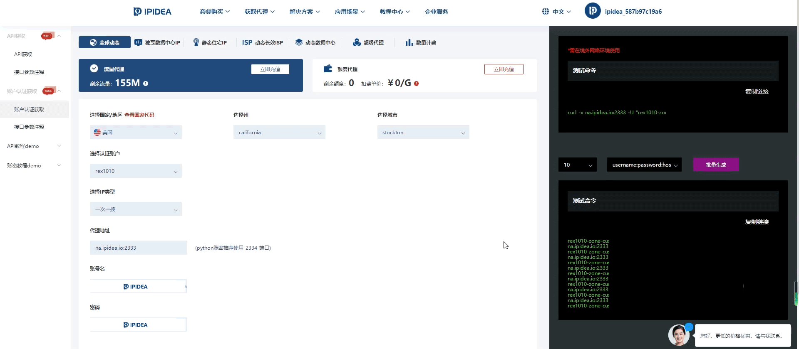Viewport: 799px width, 349px height.
Task: Switch to 超级代理 tab
Action: click(x=368, y=42)
